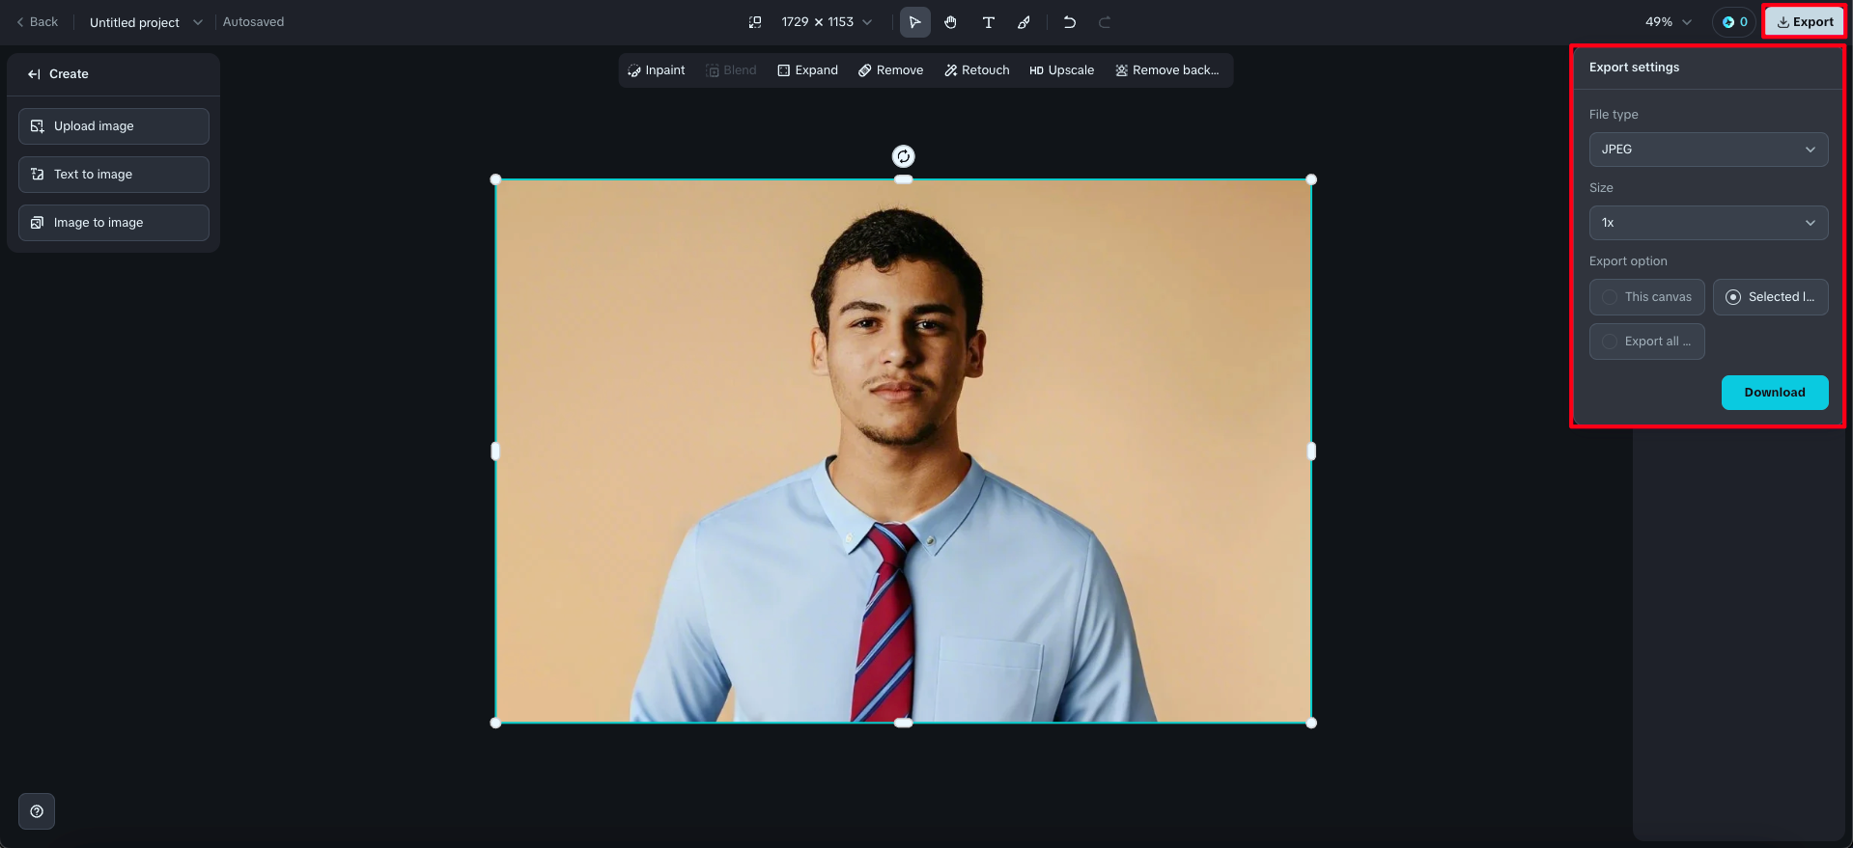Open the Untitled project name dropdown
This screenshot has width=1853, height=848.
(145, 22)
